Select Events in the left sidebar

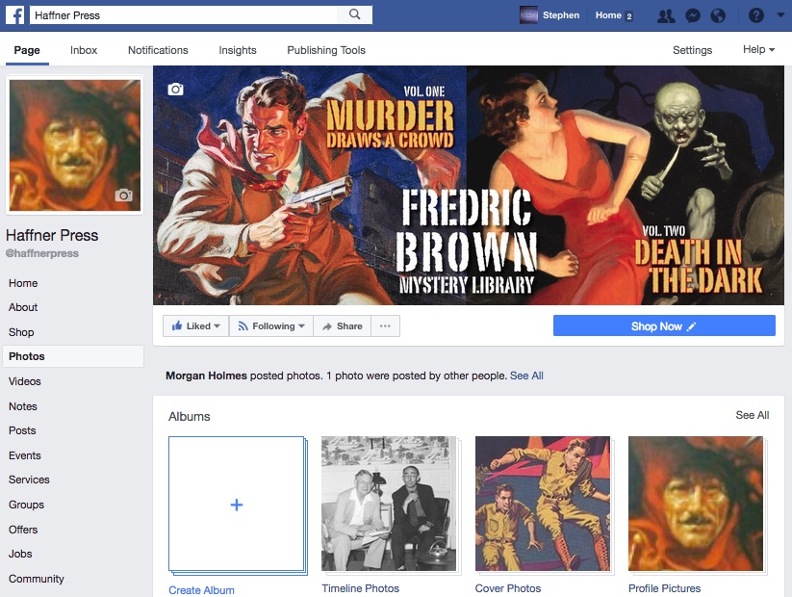coord(25,455)
